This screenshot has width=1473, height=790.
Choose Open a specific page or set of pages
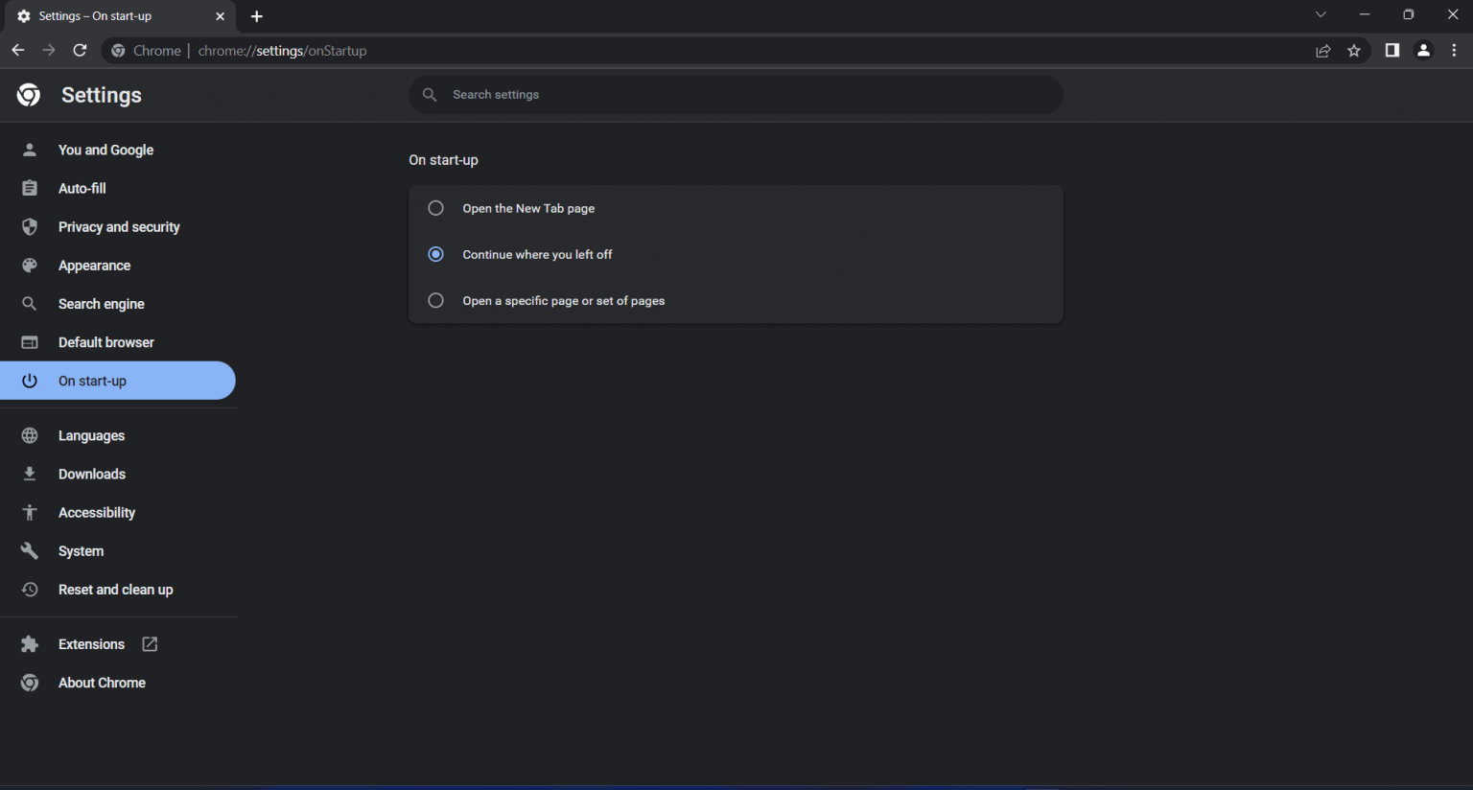point(436,300)
